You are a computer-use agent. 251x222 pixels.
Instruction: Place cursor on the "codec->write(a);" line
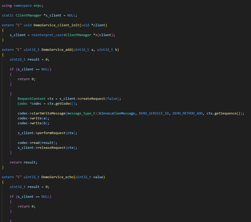34,118
